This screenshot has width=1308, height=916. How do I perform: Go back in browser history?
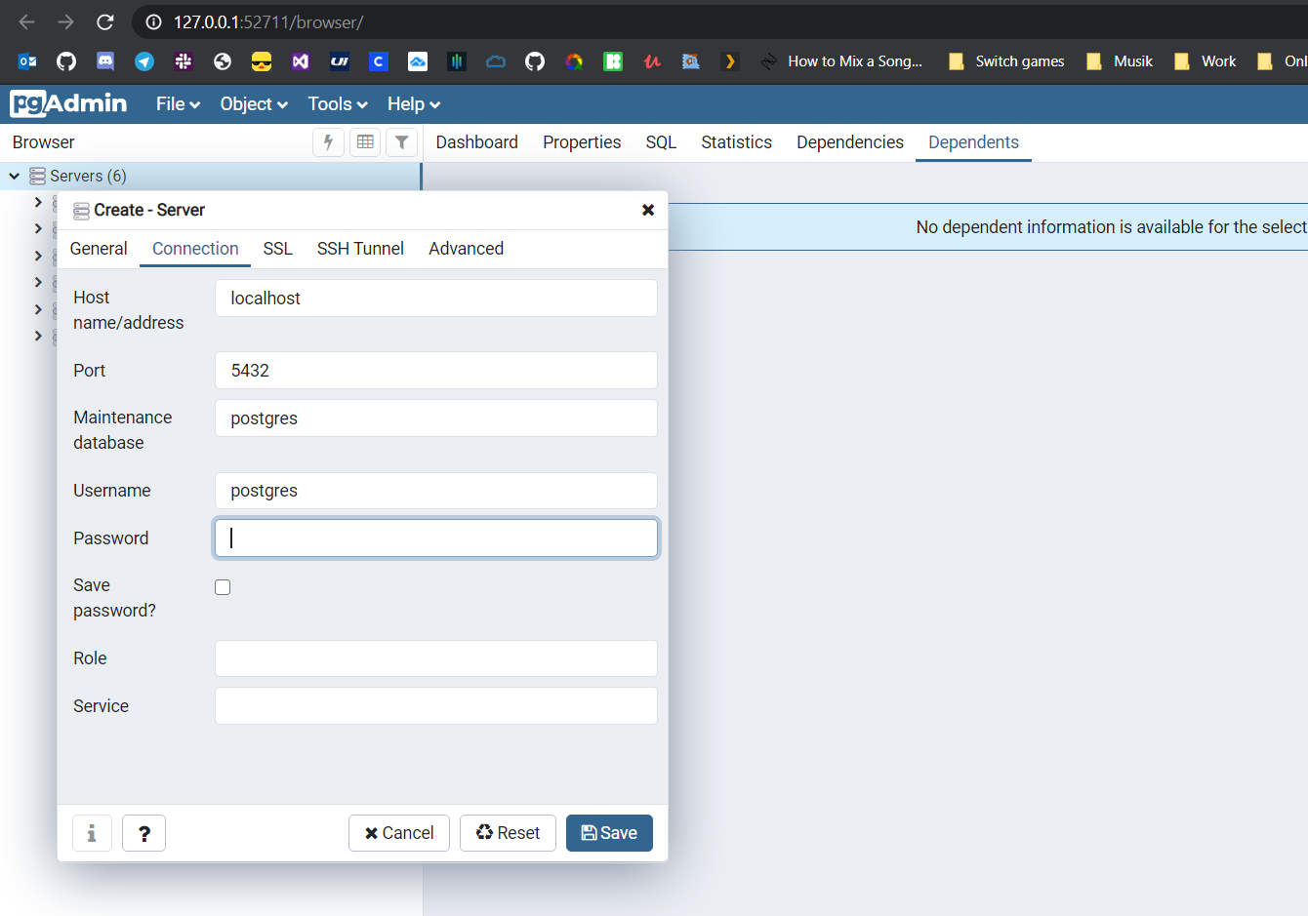point(27,21)
